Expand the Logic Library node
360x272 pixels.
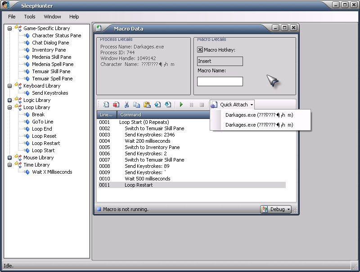(9, 100)
